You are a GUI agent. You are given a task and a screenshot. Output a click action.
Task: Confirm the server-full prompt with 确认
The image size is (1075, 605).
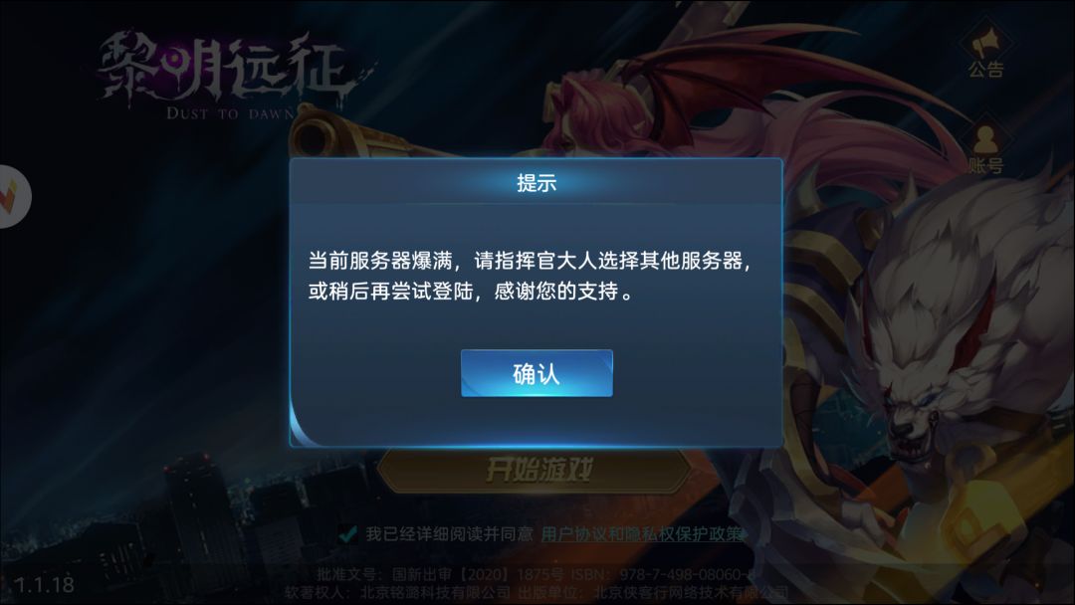coord(537,373)
